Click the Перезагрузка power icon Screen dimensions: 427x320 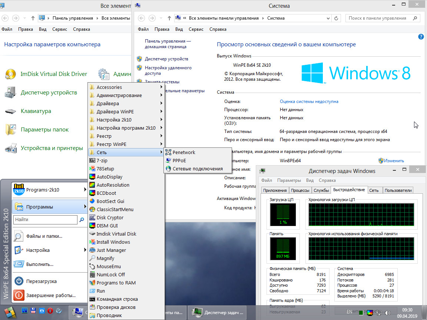[x=19, y=281]
